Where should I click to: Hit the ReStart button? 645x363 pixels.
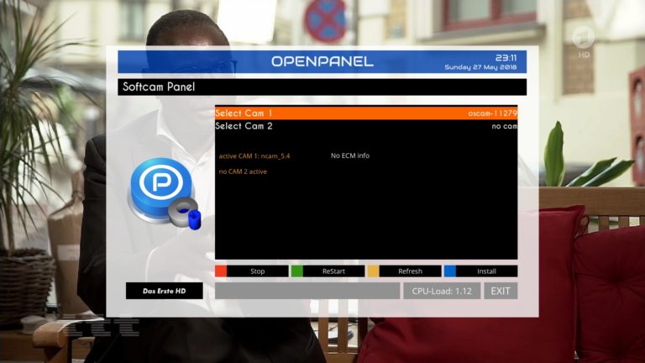333,271
